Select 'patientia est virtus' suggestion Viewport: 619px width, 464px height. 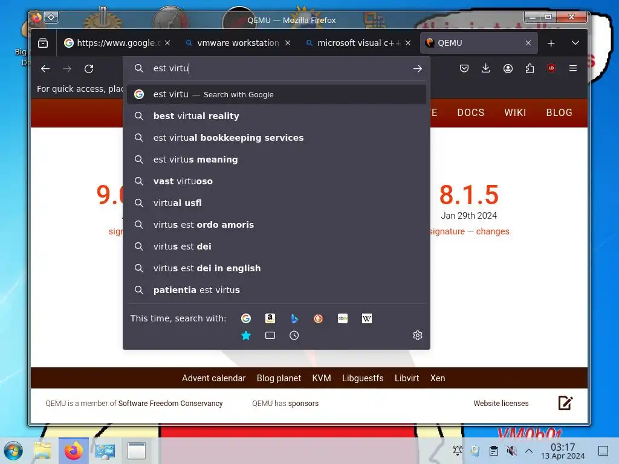[x=276, y=289]
